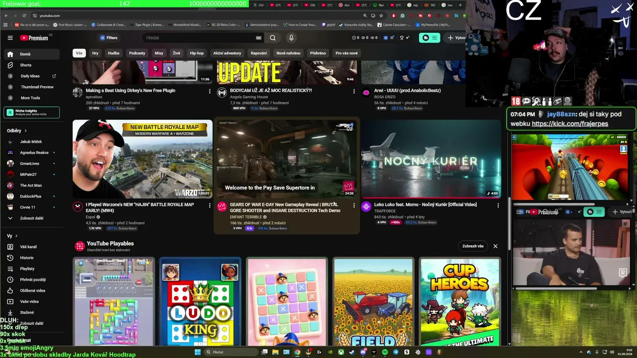
Task: Open TRAPFORCE channel avatar
Action: (366, 206)
